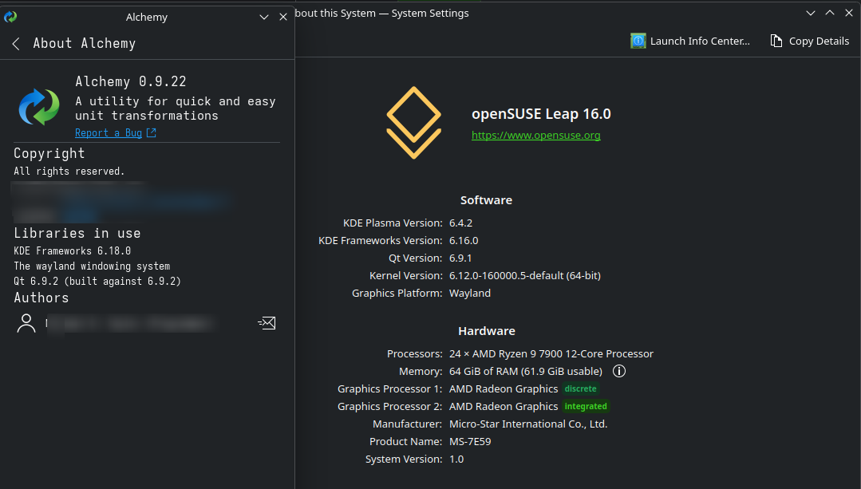Image resolution: width=861 pixels, height=489 pixels.
Task: Click the author's person avatar icon
Action: pos(27,323)
